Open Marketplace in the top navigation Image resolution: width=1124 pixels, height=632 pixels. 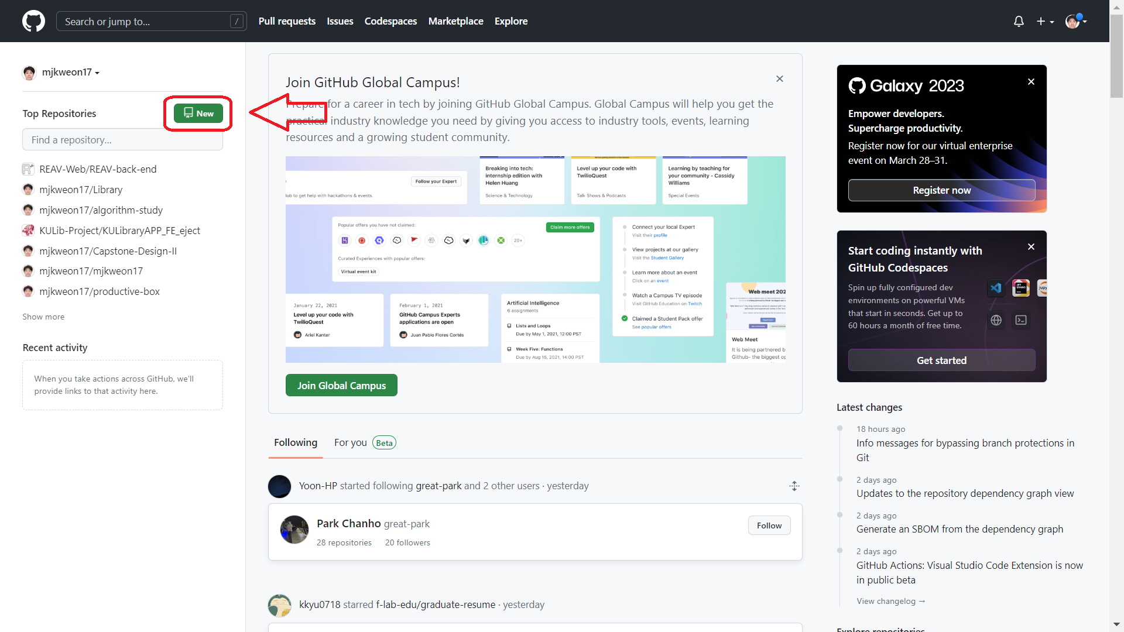coord(455,21)
